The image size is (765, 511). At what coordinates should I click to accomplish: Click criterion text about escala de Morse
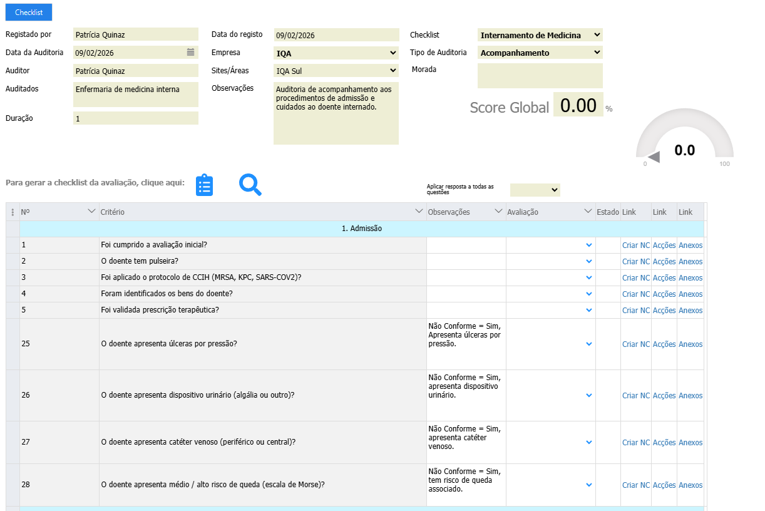point(213,485)
